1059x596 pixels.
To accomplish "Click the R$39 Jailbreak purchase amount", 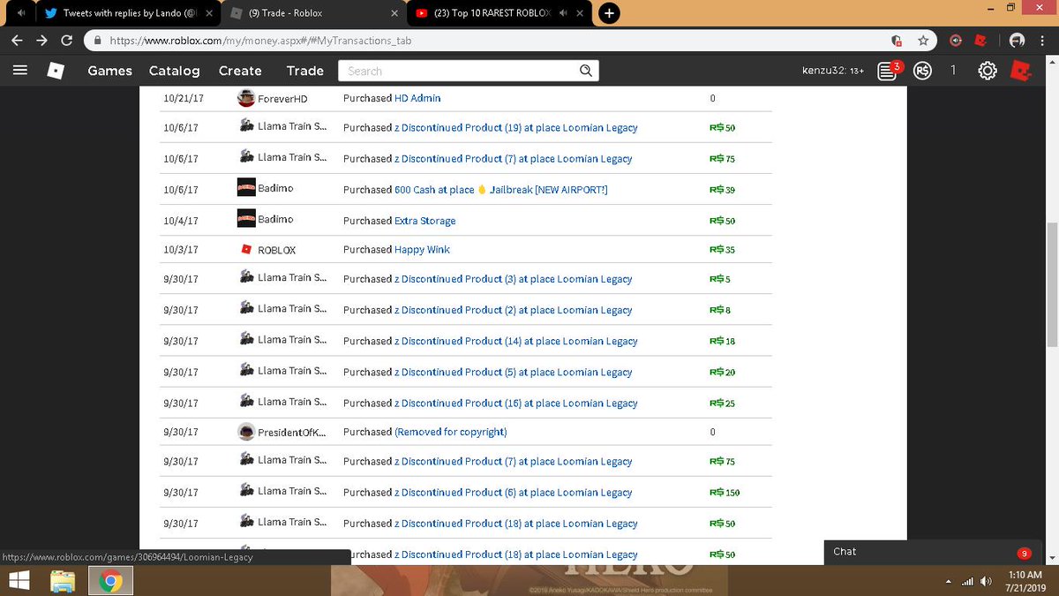I will [x=722, y=190].
